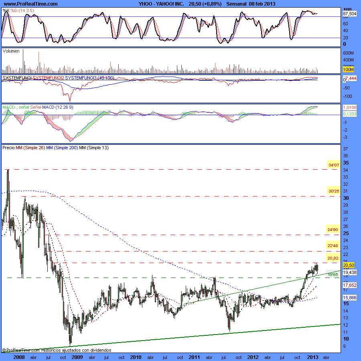
Task: Click the 24'80 resistance level label
Action: (x=333, y=229)
